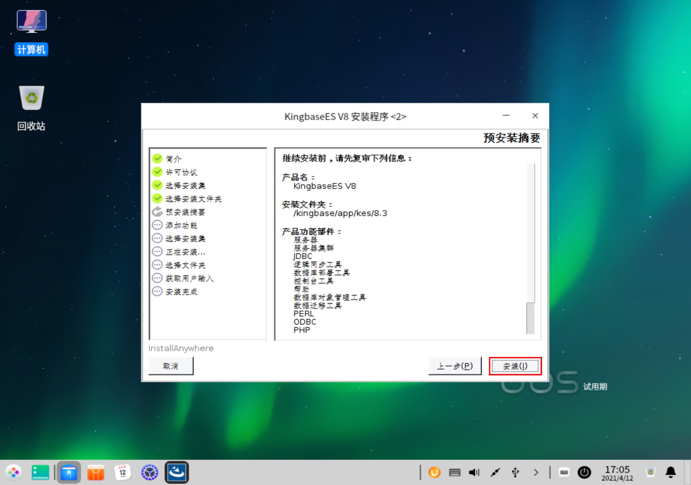Click the 上一步(P) previous button
Viewport: 691px width, 485px height.
click(454, 366)
